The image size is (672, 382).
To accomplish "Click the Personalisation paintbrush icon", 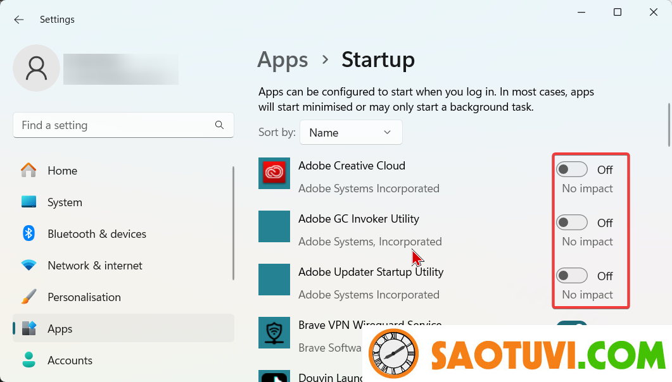I will click(x=29, y=297).
